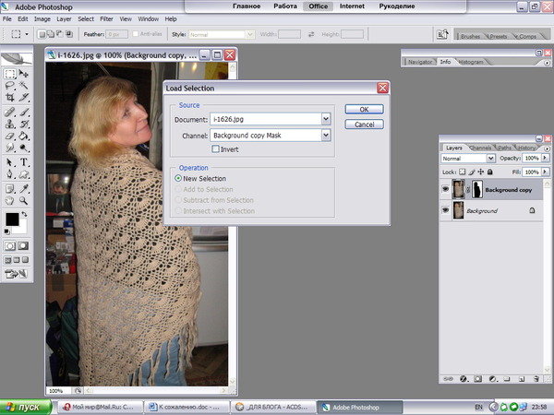The image size is (554, 415).
Task: Open the Windows Start button
Action: (26, 408)
